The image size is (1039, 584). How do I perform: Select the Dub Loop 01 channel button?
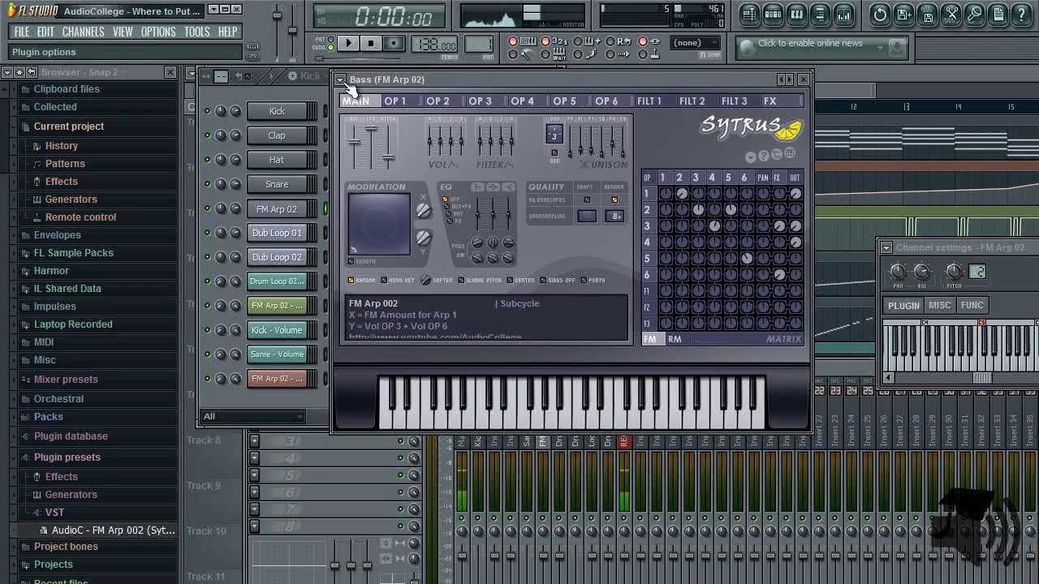tap(277, 233)
